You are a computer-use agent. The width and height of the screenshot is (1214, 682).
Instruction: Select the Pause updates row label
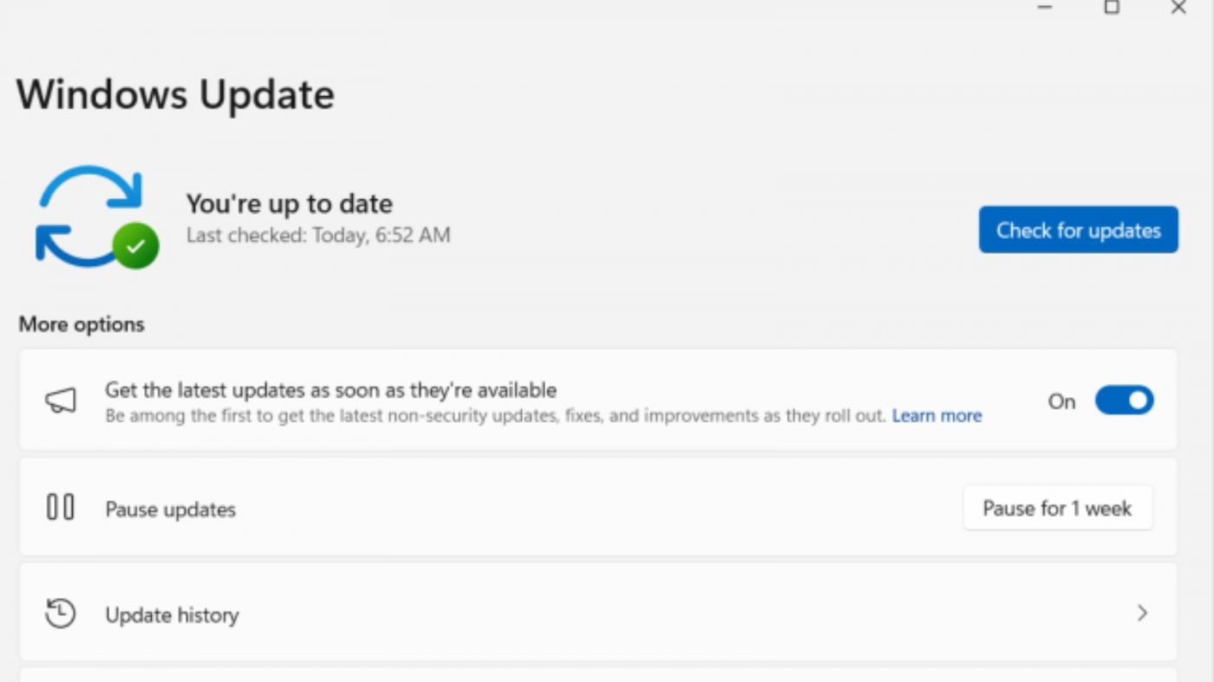coord(170,510)
